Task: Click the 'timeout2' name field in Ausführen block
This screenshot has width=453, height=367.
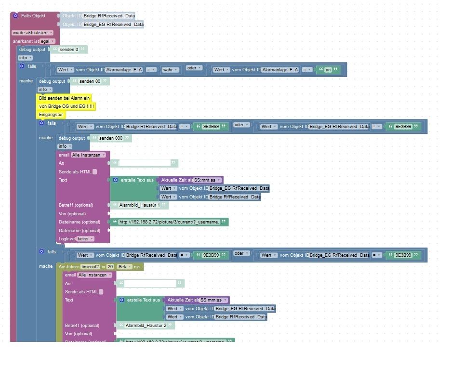Action: 90,266
